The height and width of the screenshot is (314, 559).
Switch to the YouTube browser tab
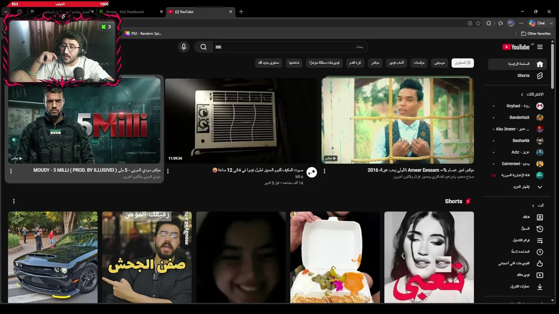click(201, 12)
